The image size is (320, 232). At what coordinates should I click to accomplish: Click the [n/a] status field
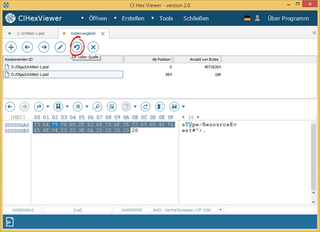pyautogui.click(x=78, y=210)
